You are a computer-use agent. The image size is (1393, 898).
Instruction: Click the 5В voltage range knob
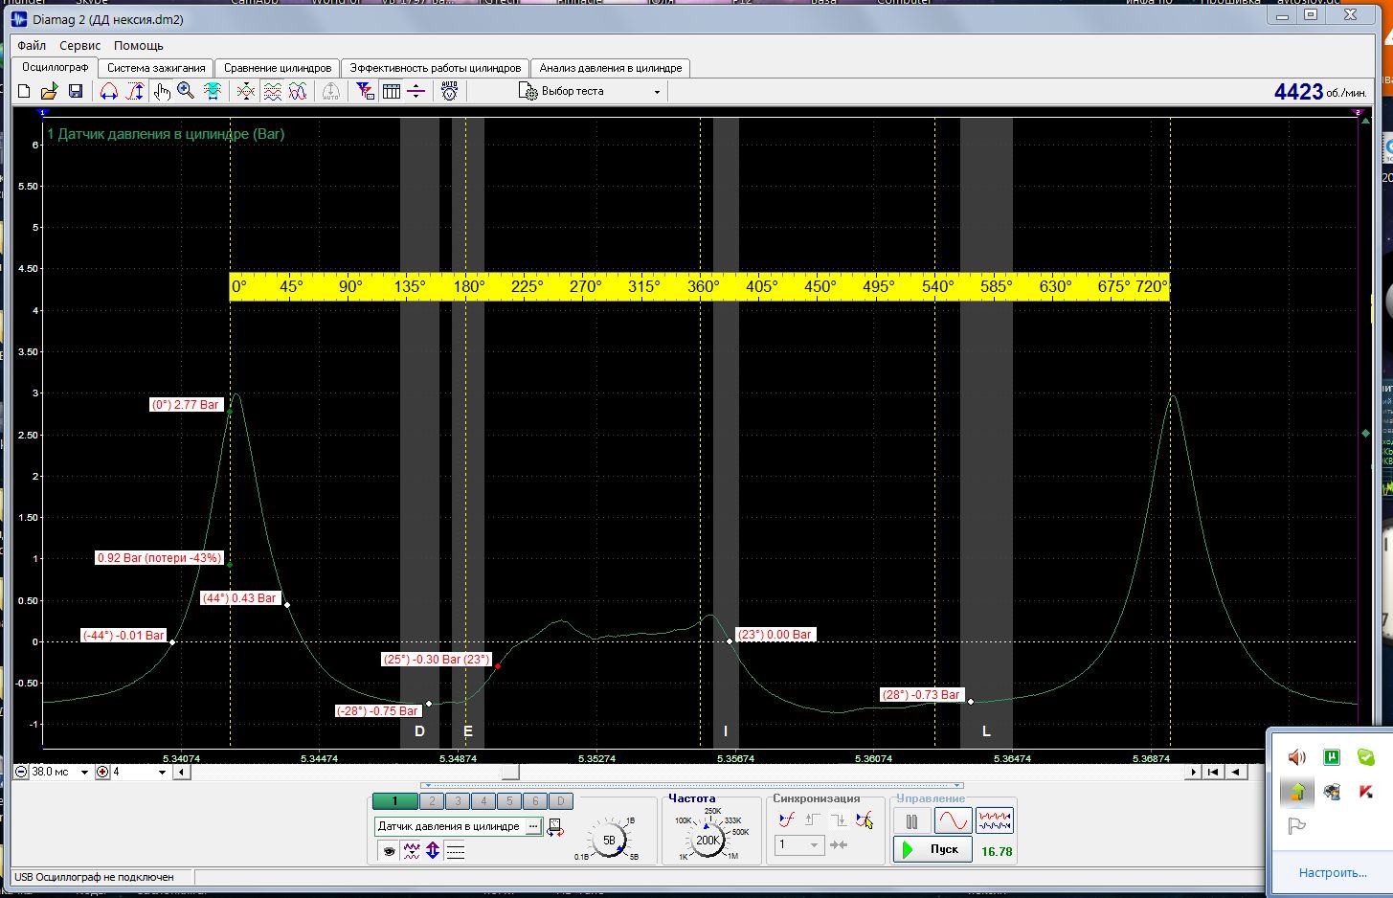click(609, 840)
